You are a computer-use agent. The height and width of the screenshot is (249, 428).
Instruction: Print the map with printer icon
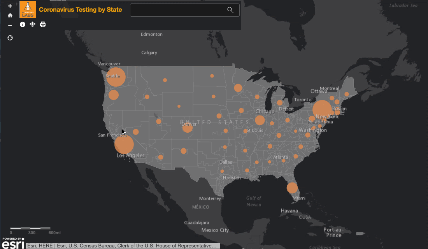[x=43, y=25]
